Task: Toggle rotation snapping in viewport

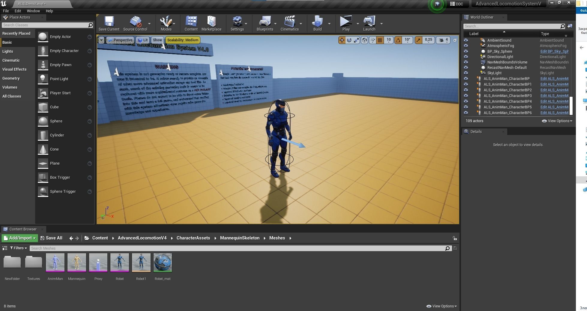Action: [x=398, y=40]
